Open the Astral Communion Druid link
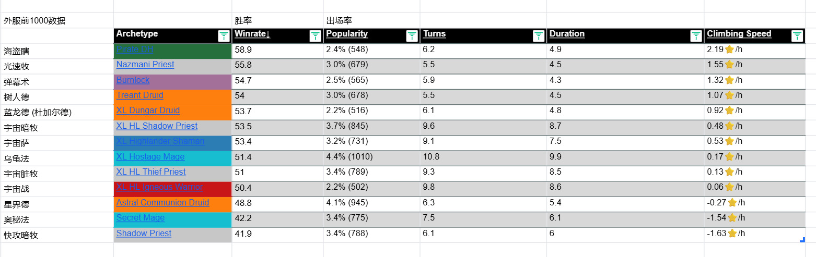The image size is (816, 257). [162, 203]
